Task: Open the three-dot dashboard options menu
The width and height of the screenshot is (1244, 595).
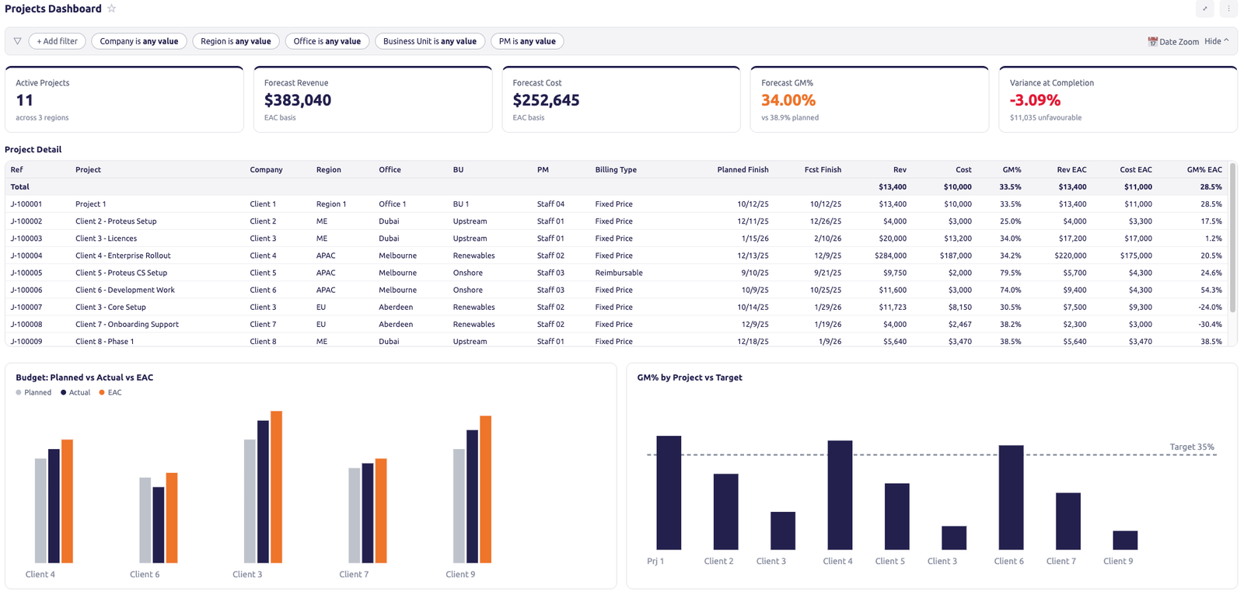Action: click(1228, 9)
